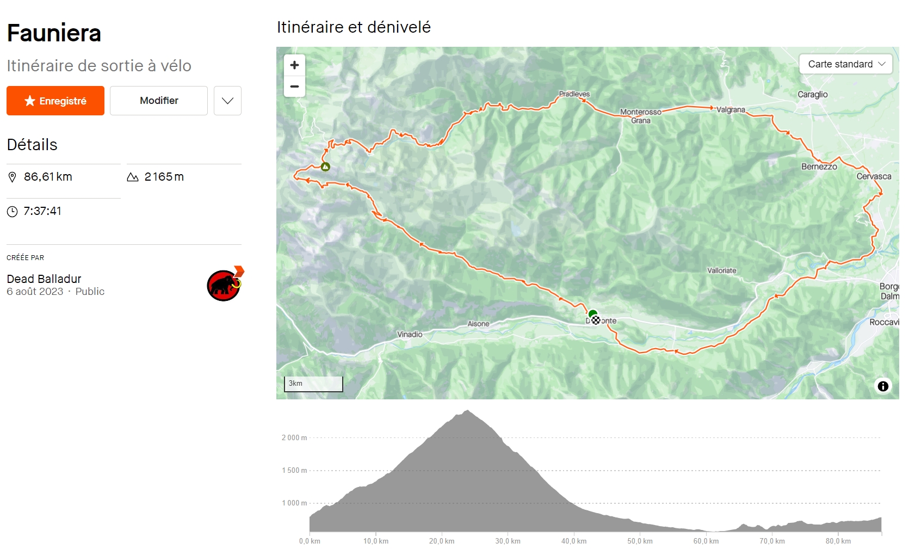Click the elevation gain mountain icon
Screen dimensions: 909x549
tap(133, 177)
